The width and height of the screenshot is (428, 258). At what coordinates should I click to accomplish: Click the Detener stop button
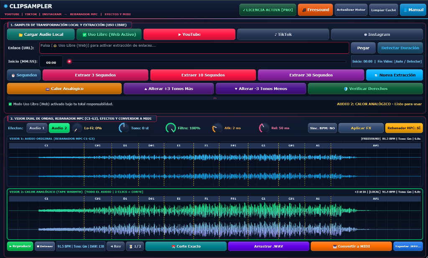(x=45, y=246)
